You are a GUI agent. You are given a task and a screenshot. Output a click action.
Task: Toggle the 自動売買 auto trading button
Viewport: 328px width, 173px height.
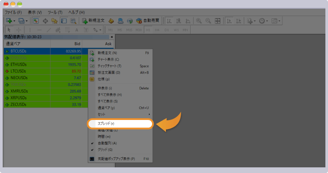(x=148, y=20)
